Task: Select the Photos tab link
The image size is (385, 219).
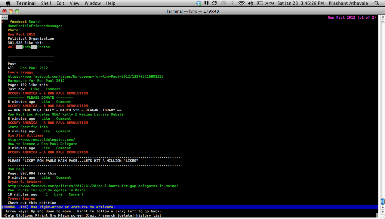Action: tap(44, 47)
